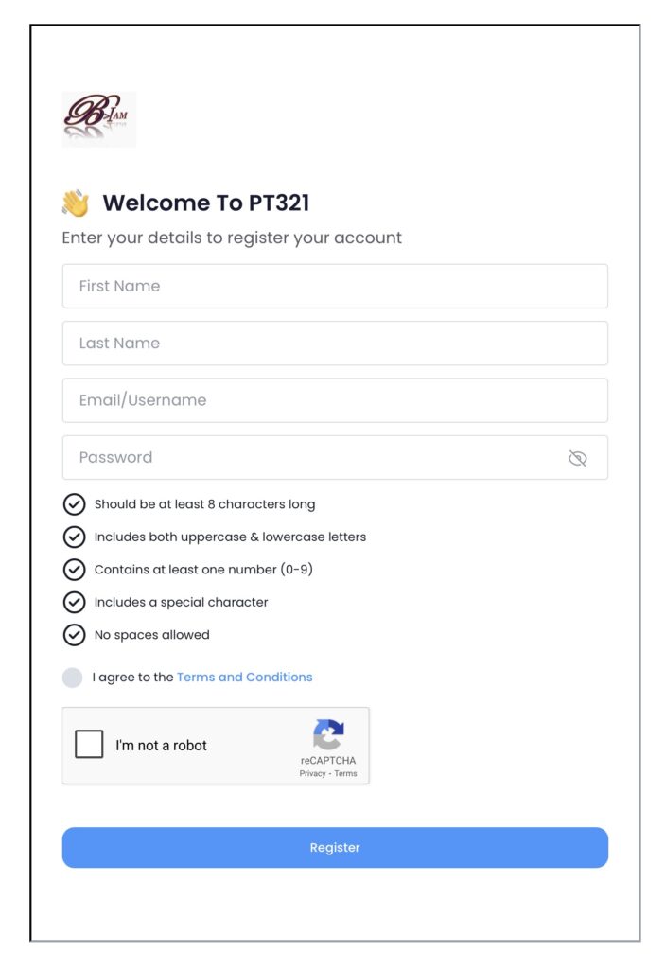665x969 pixels.
Task: Click the Welcome To PT321 heading
Action: pyautogui.click(x=205, y=203)
